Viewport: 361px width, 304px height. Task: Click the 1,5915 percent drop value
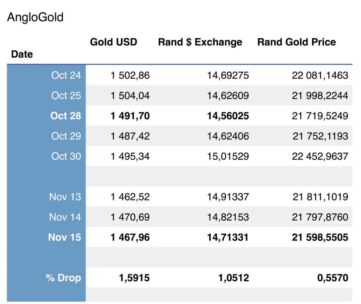coord(134,278)
